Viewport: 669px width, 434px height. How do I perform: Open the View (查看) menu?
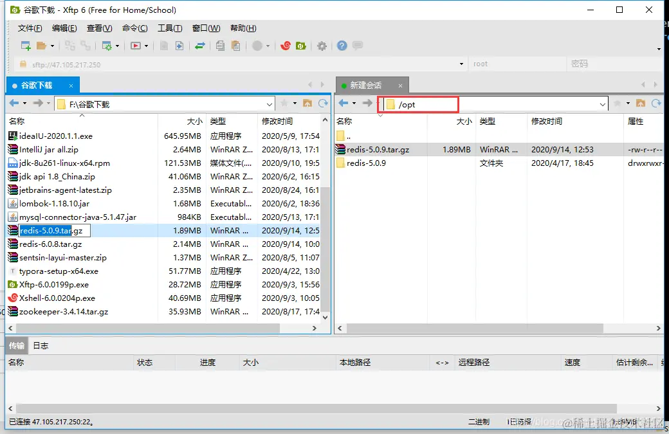click(100, 28)
